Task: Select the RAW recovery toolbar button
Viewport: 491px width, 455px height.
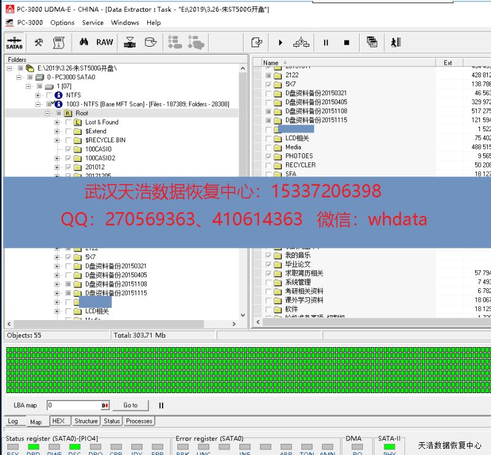Action: (105, 42)
